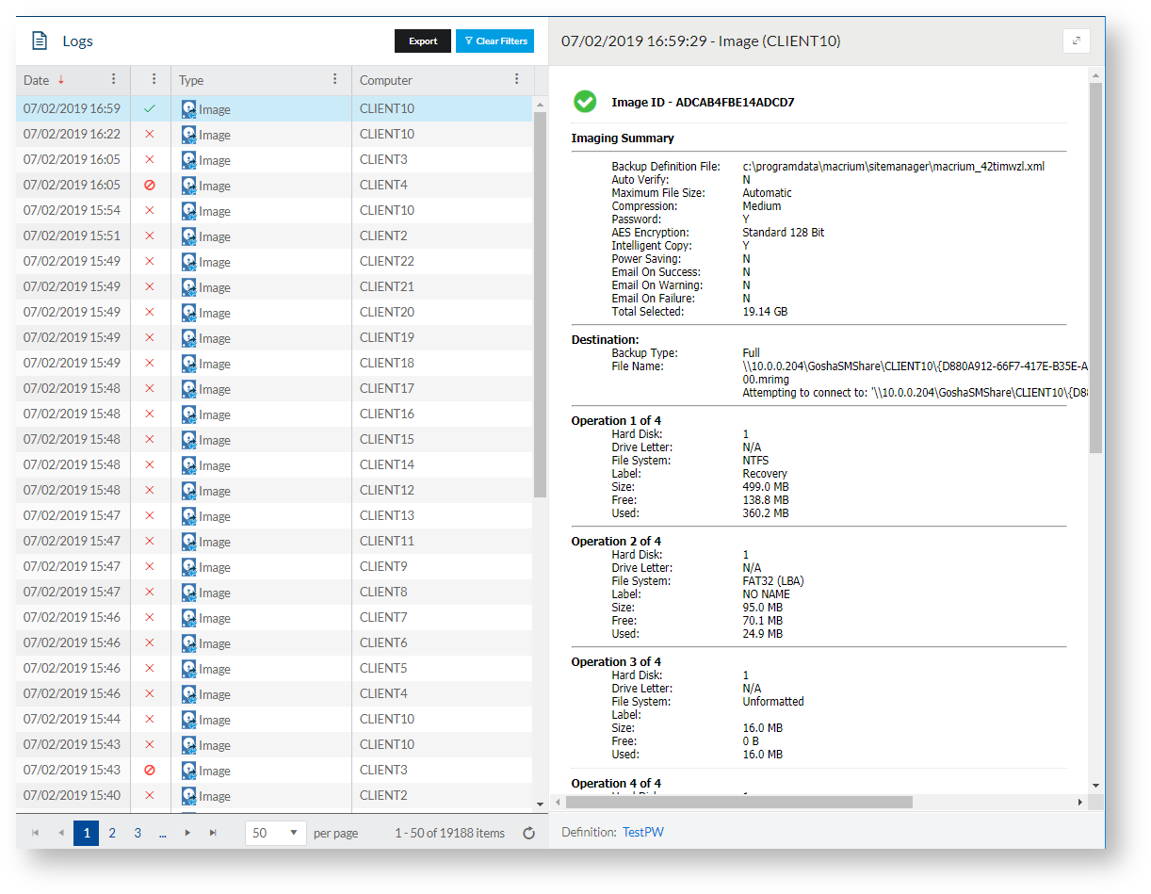
Task: Click the red X status in the CLIENT17 row
Action: coord(149,388)
